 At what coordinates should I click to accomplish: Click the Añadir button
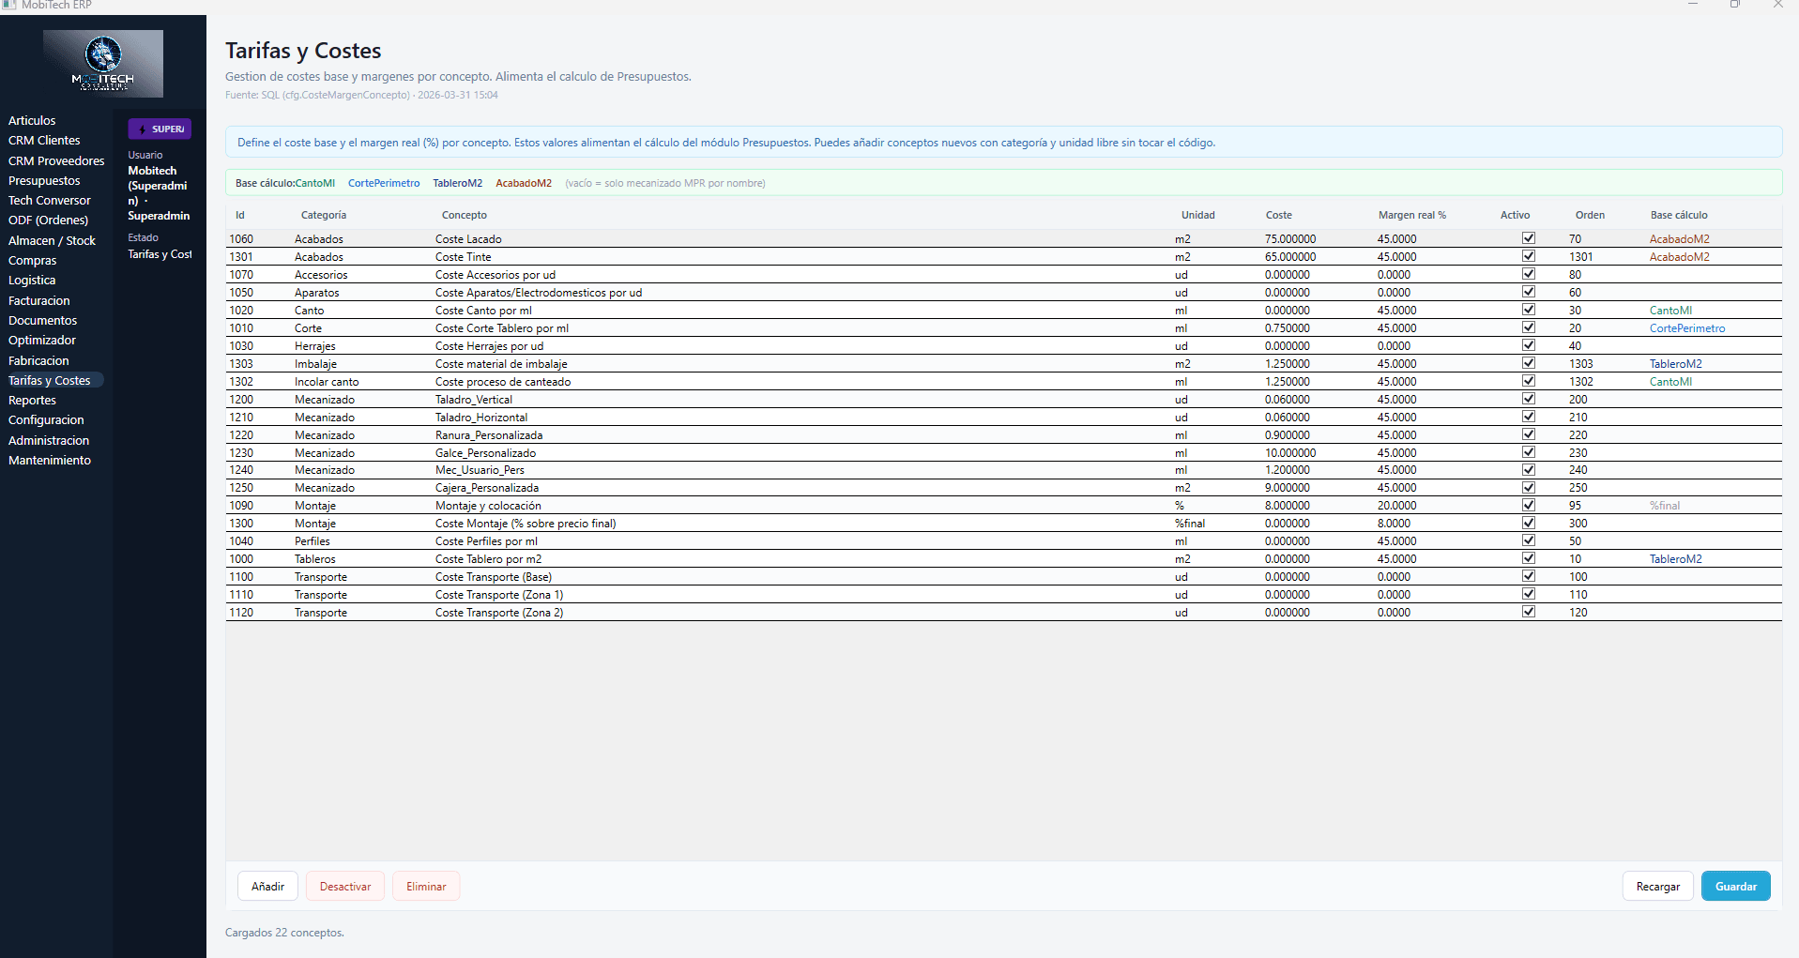(x=267, y=887)
